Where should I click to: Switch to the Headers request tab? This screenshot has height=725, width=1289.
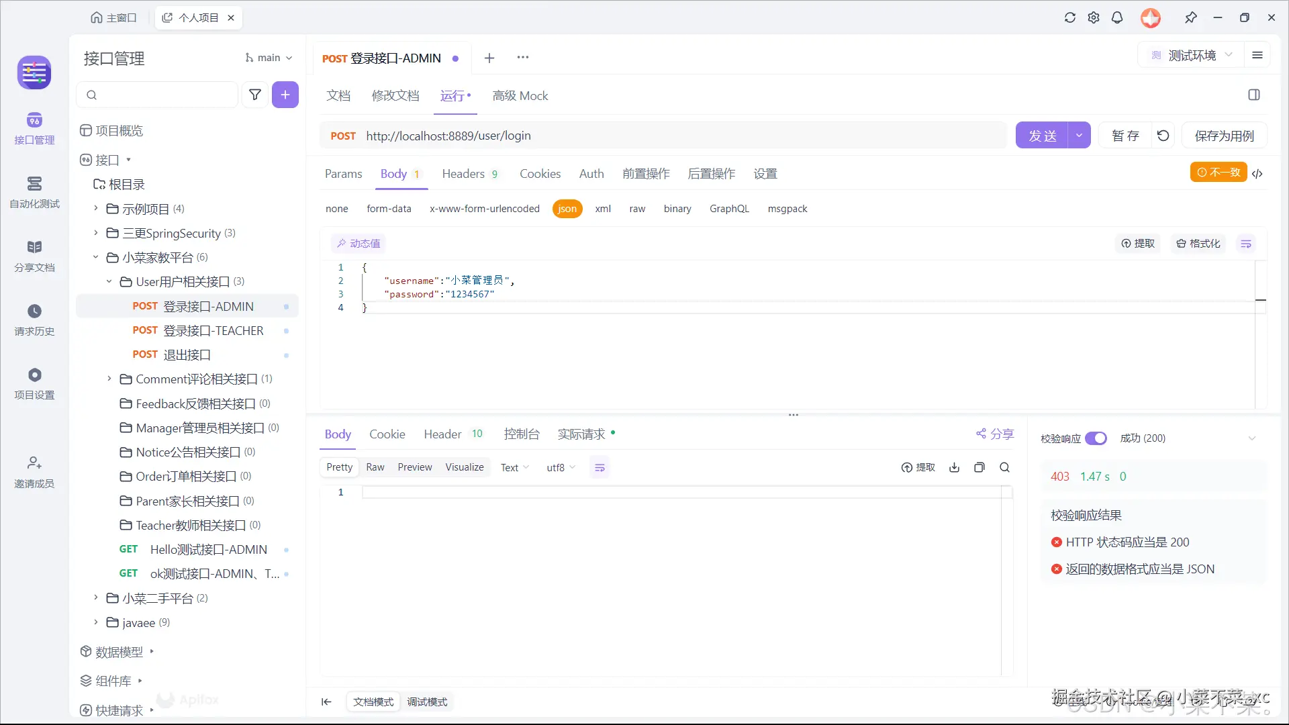(x=463, y=174)
